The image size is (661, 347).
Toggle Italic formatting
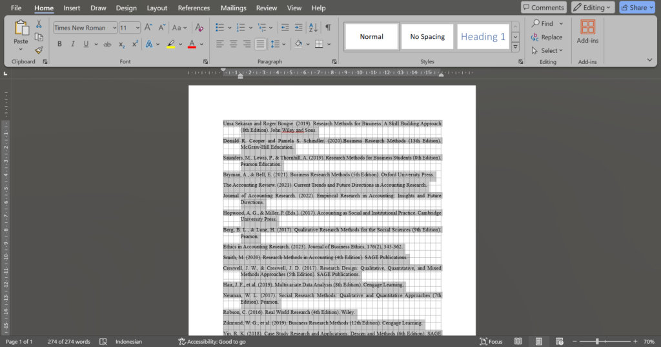[x=73, y=45]
